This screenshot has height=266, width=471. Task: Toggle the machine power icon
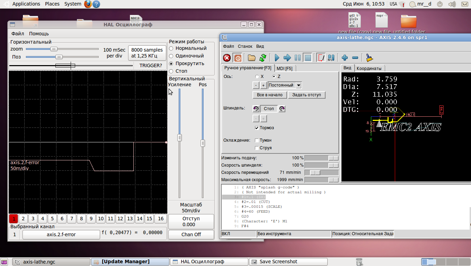coord(238,58)
